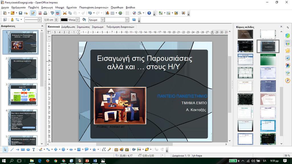Select the Text tool
This screenshot has height=164, width=292.
pyautogui.click(x=34, y=149)
